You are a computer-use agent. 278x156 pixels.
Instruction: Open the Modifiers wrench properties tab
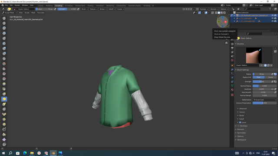(232, 69)
